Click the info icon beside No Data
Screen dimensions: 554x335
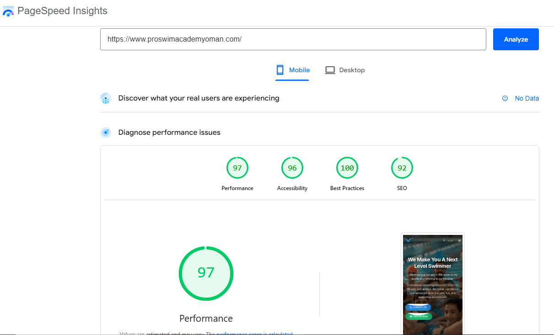pos(505,98)
